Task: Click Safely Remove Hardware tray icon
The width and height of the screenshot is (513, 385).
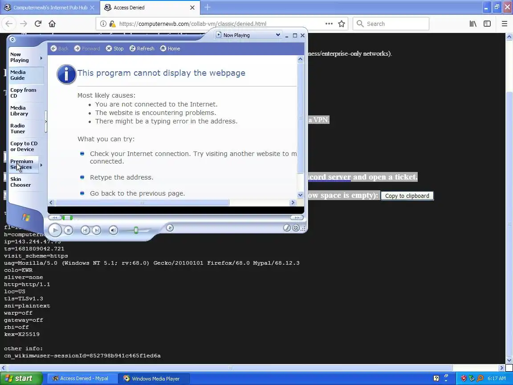Action: pos(472,378)
